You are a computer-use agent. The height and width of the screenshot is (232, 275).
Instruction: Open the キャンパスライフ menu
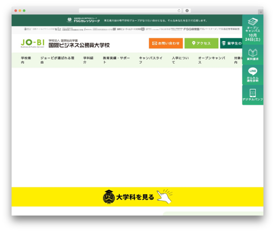point(151,60)
